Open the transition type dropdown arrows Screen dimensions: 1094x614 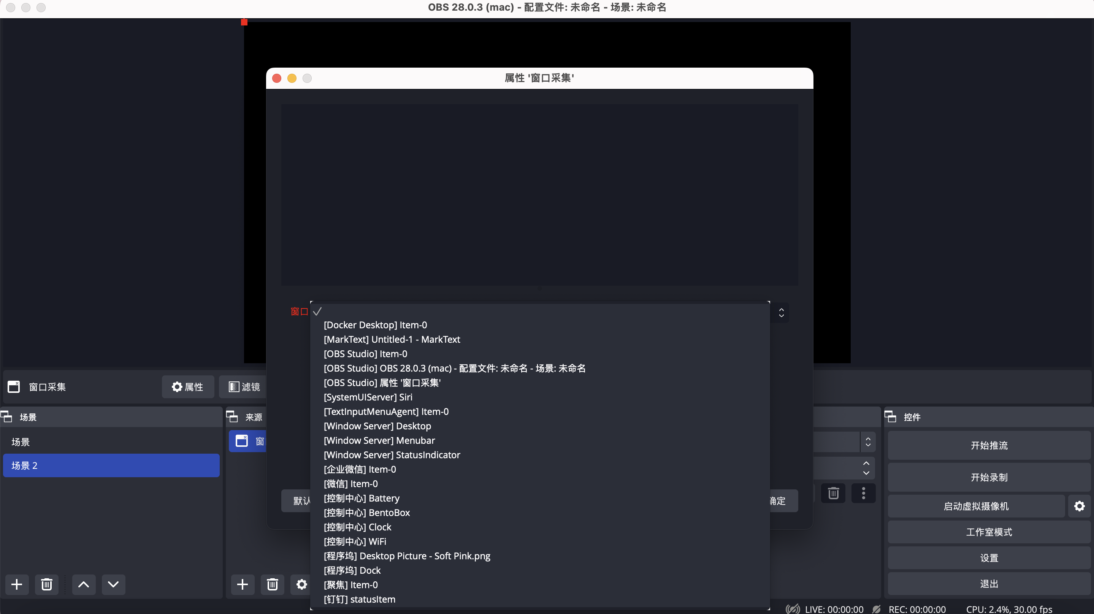tap(868, 442)
